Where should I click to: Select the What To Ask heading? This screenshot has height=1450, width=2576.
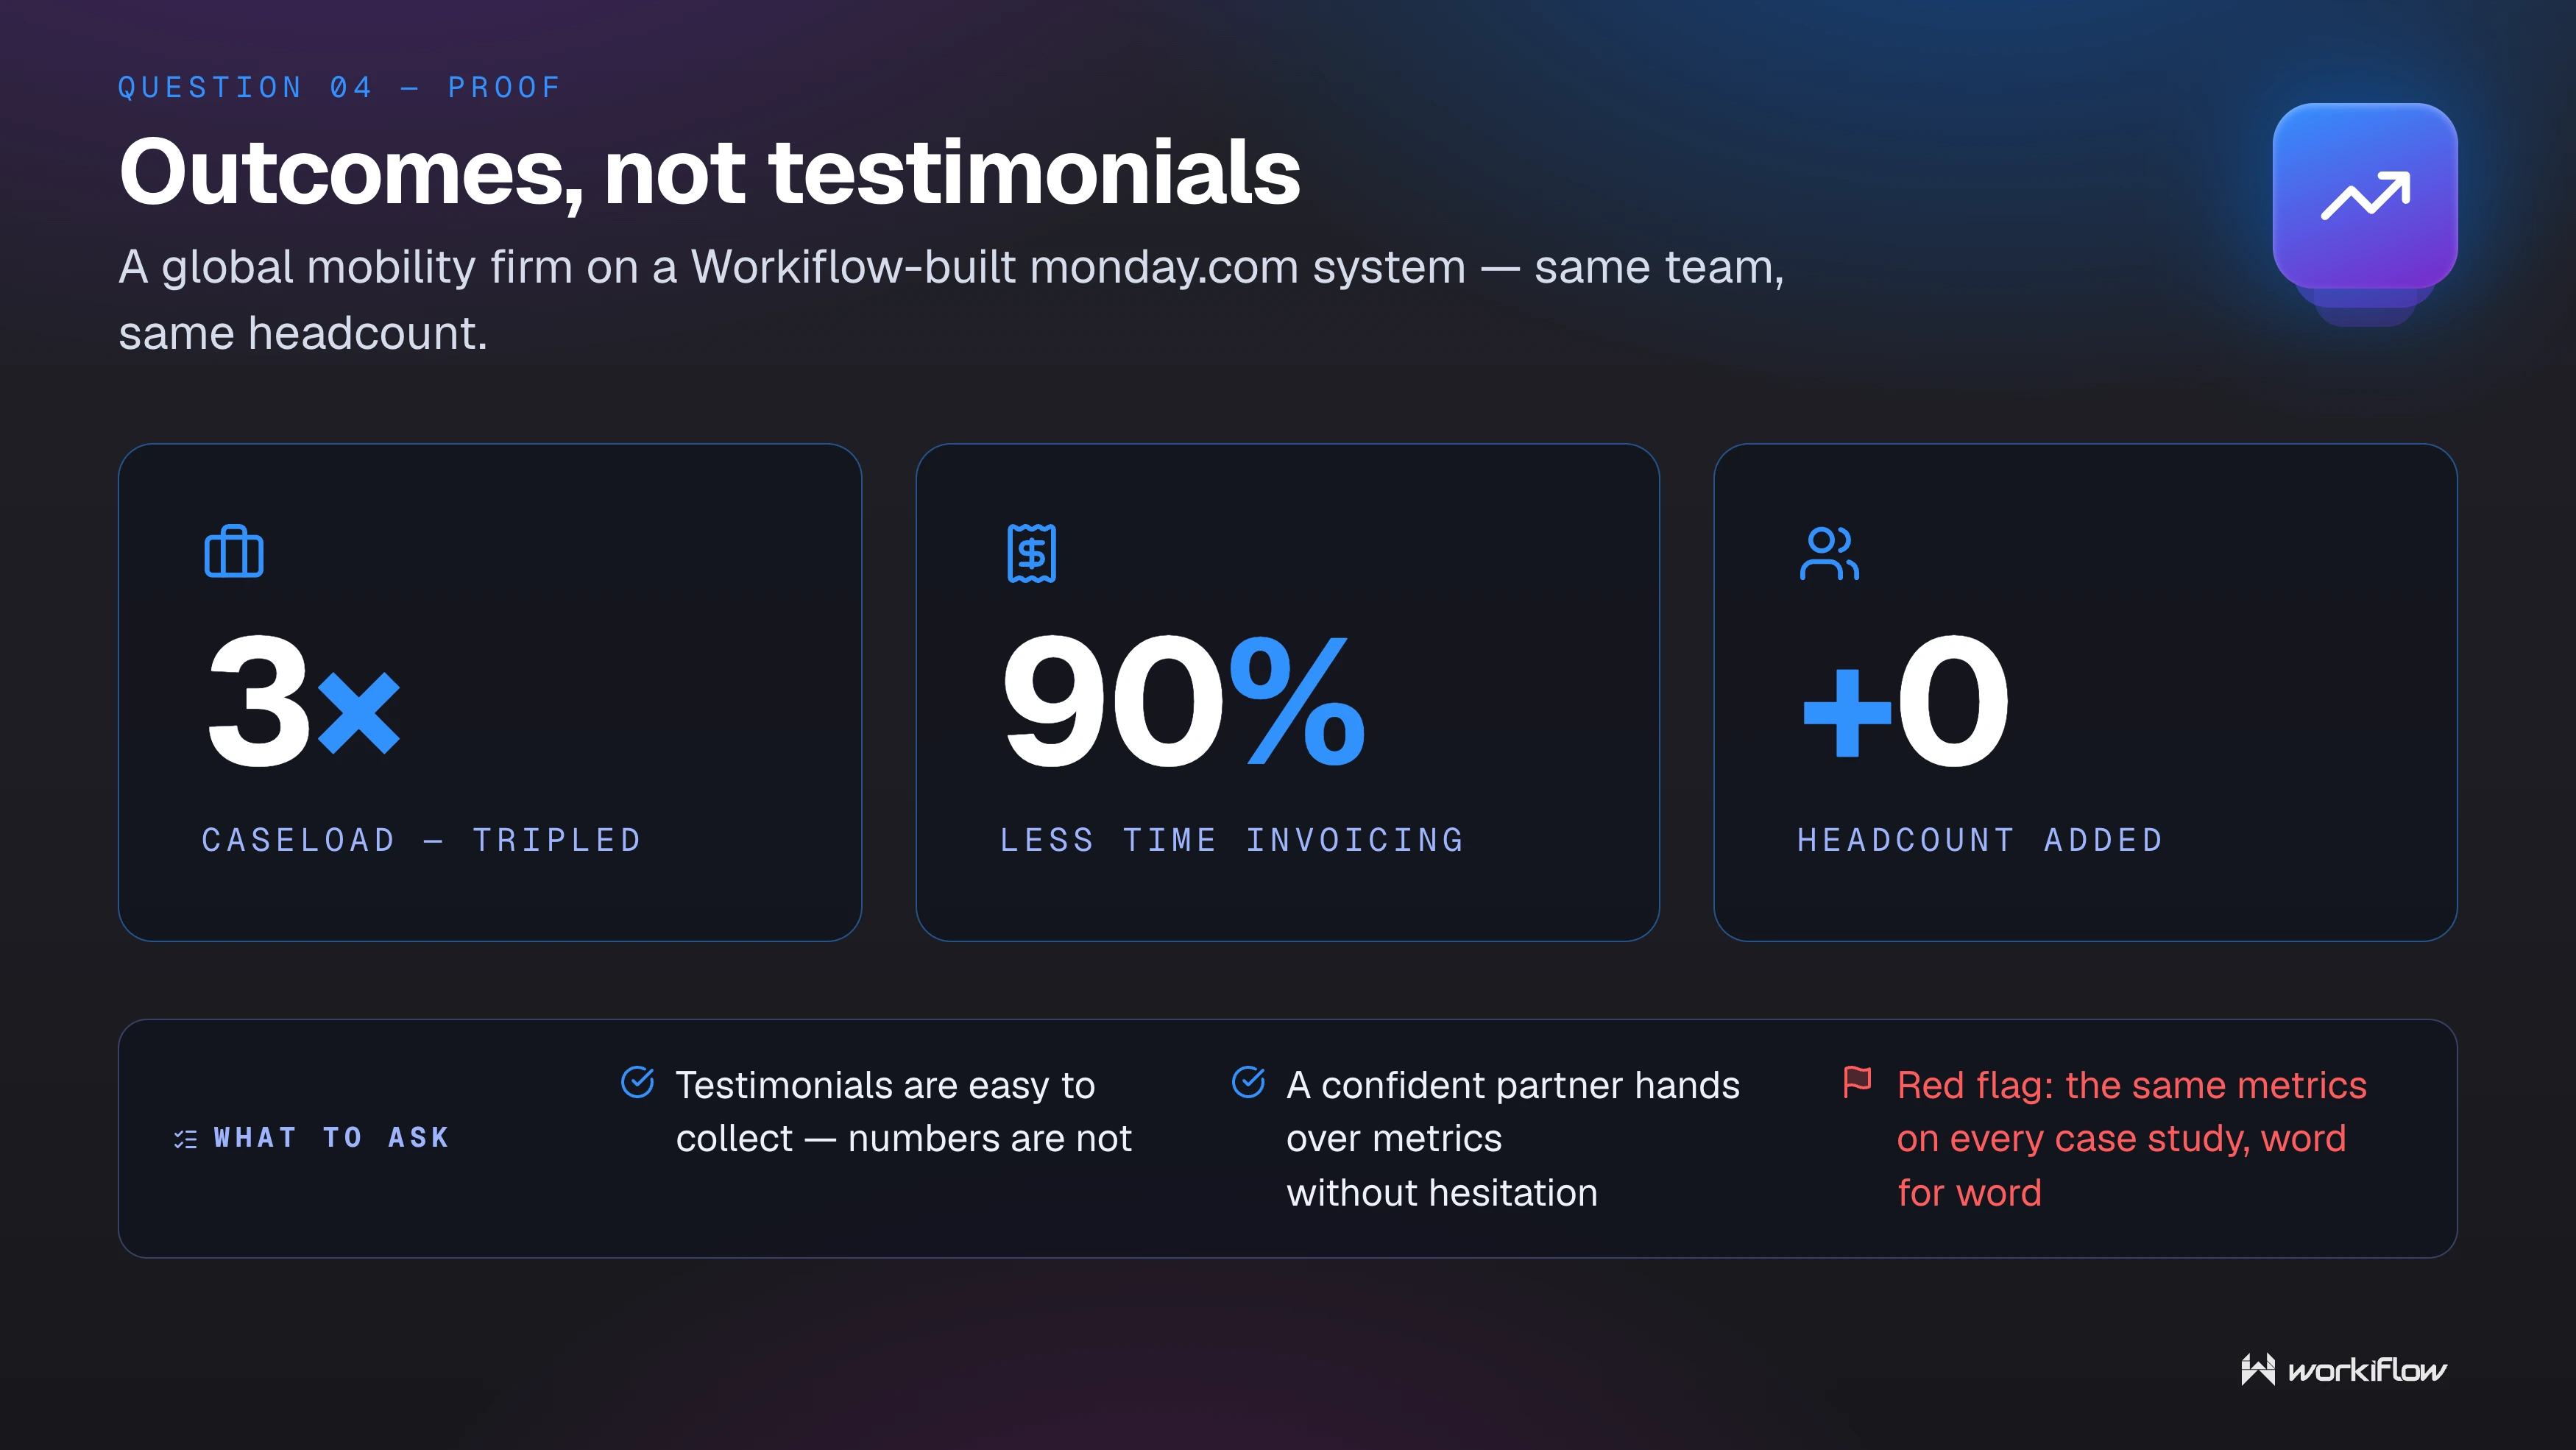[x=331, y=1138]
